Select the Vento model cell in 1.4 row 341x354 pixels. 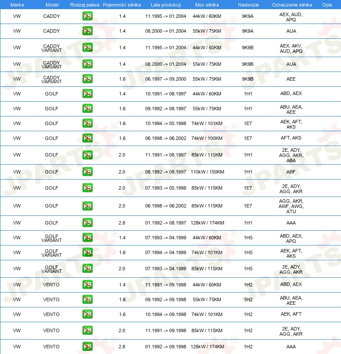[51, 285]
